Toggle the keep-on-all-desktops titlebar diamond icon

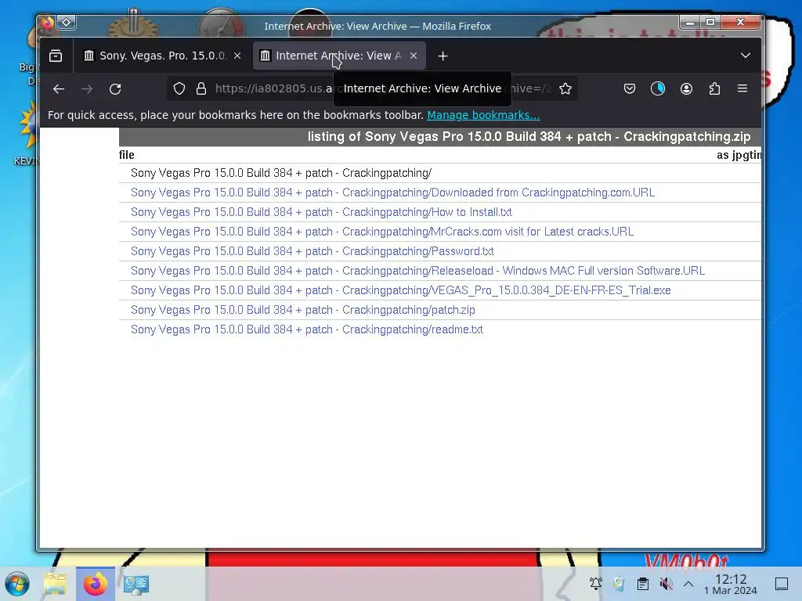click(x=67, y=23)
